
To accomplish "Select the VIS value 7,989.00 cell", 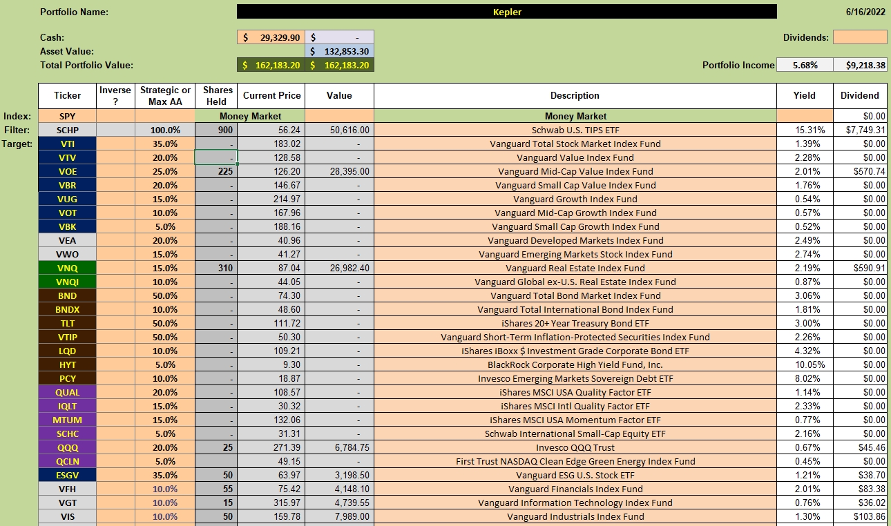I will [339, 516].
